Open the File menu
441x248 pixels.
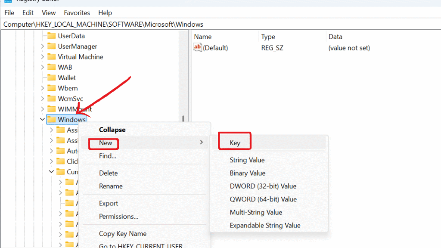(x=9, y=12)
